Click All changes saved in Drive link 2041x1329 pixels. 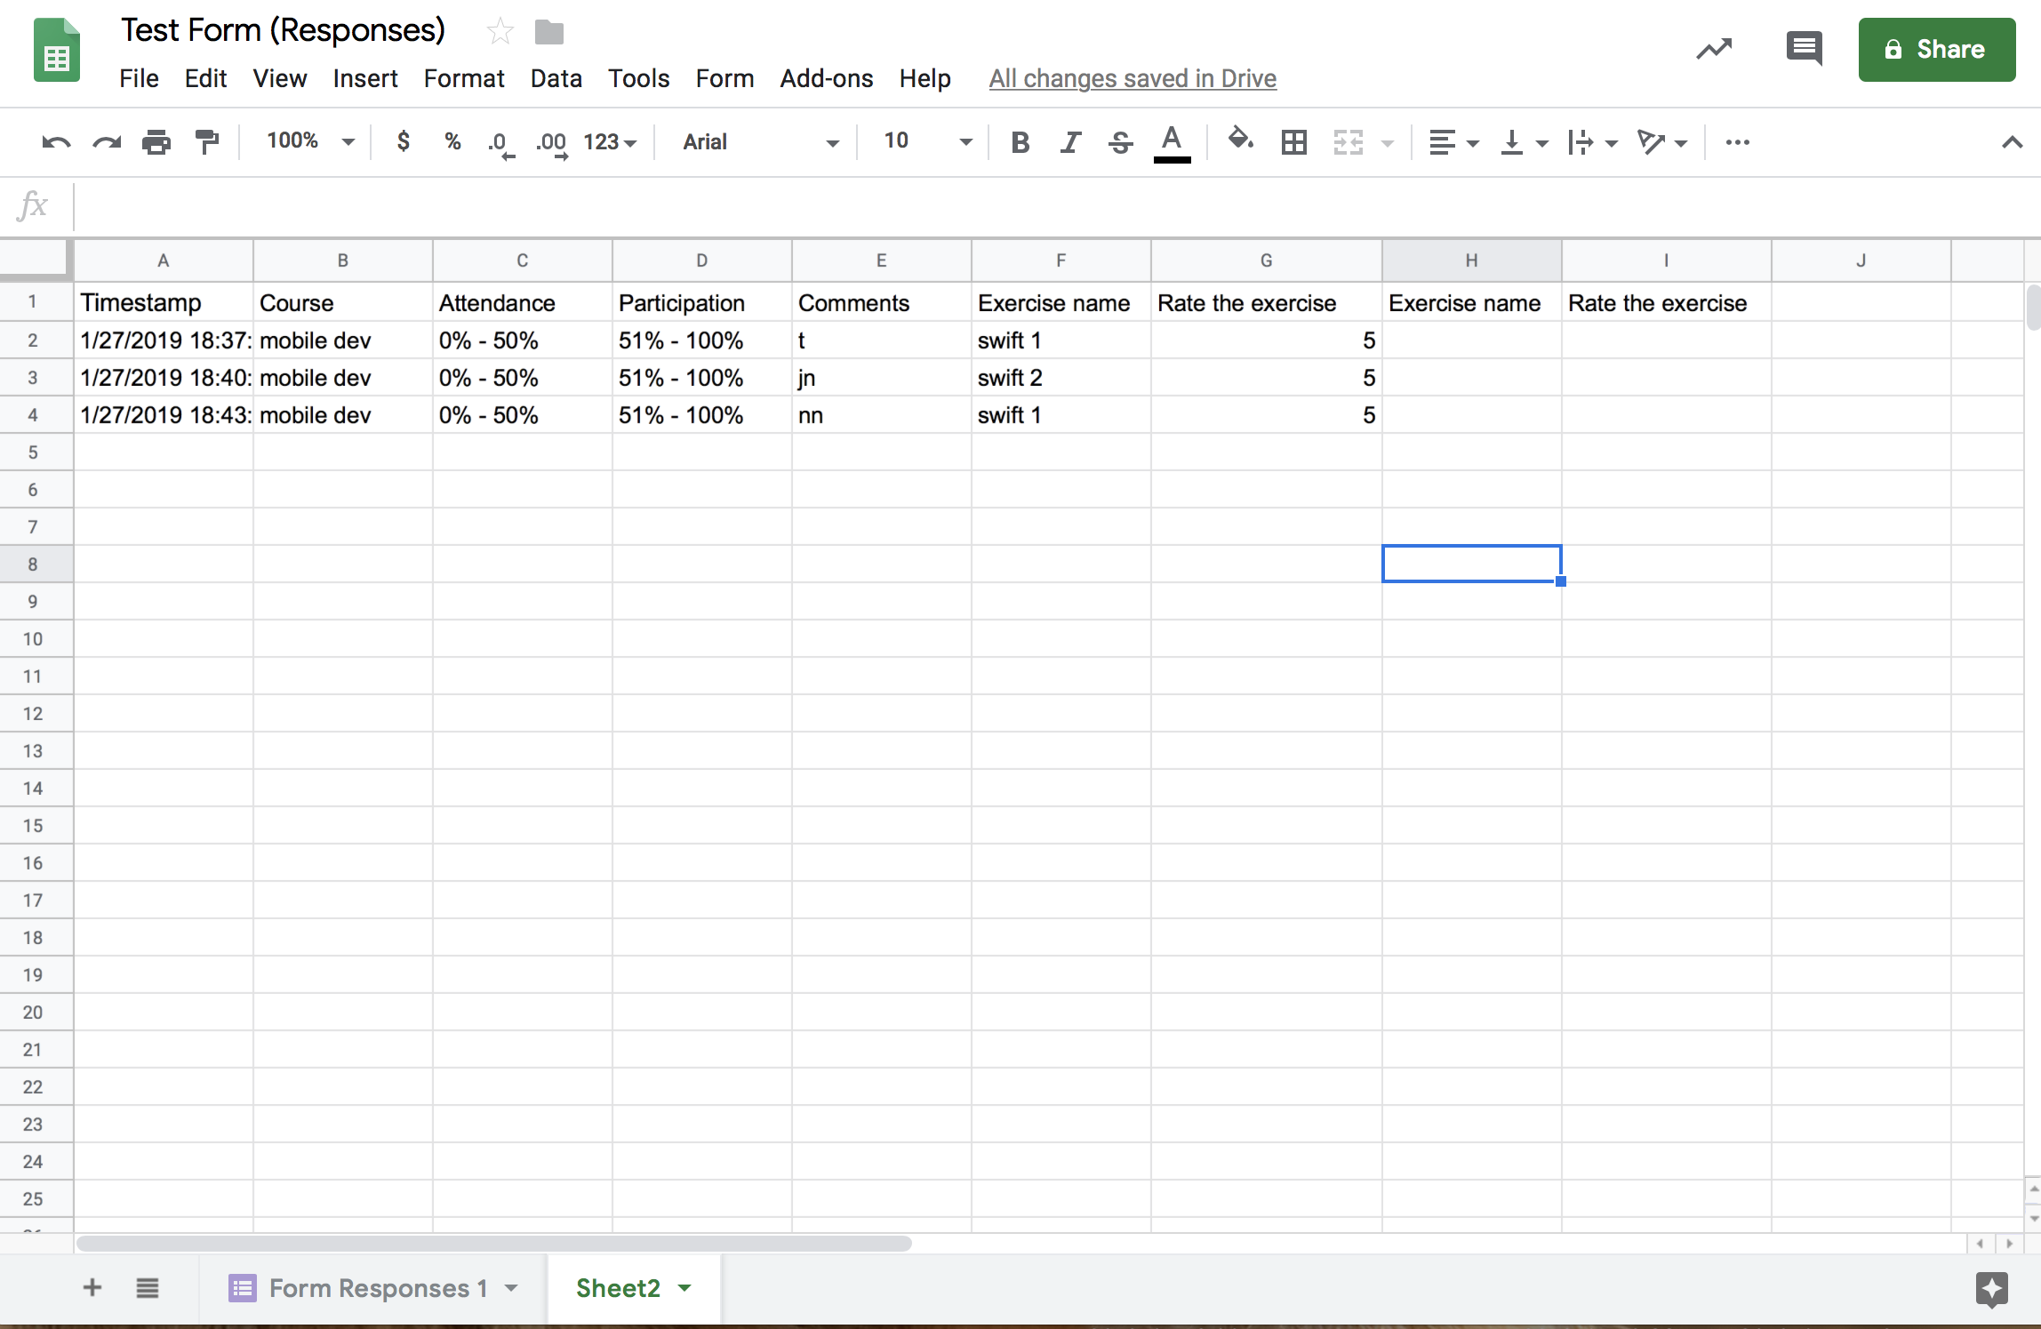1133,78
